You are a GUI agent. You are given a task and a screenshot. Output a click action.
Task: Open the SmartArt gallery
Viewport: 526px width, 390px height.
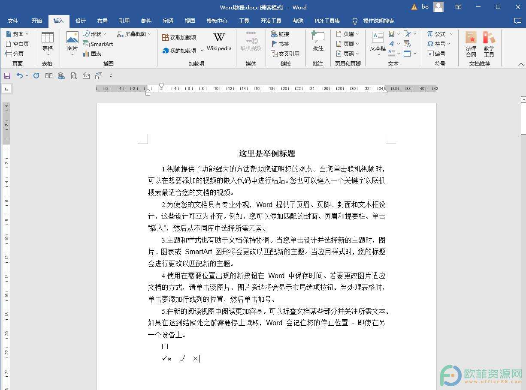point(98,44)
